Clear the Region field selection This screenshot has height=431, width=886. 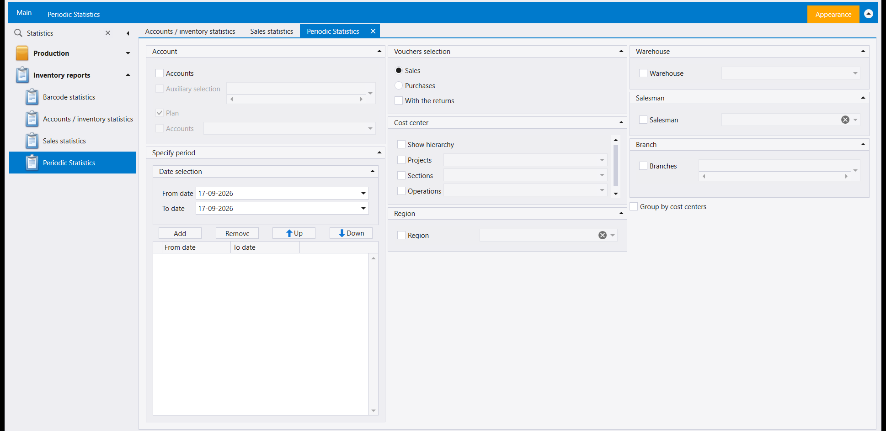point(603,235)
